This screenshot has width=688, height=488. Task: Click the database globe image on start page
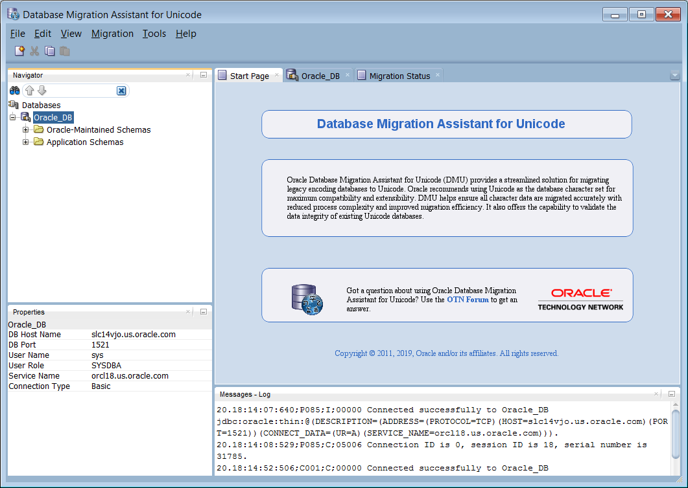(307, 300)
